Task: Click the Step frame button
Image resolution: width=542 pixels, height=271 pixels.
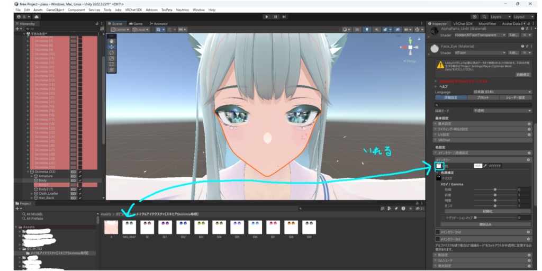Action: [284, 16]
